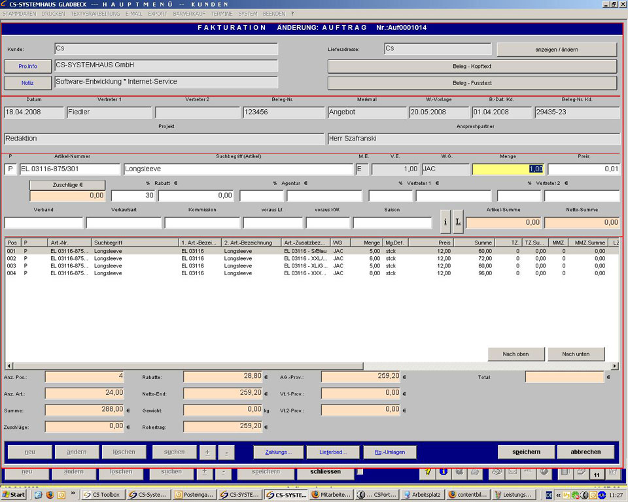Click the envelope e-mail icon
Image resolution: width=628 pixels, height=502 pixels.
point(513,472)
